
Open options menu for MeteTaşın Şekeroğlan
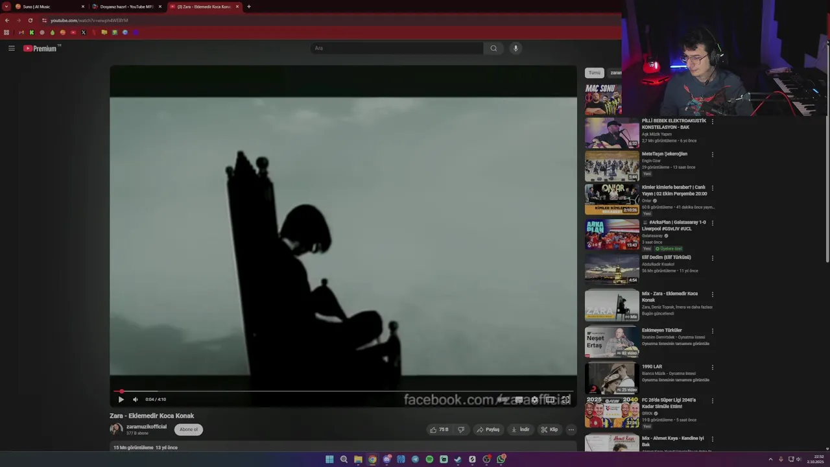pos(712,154)
